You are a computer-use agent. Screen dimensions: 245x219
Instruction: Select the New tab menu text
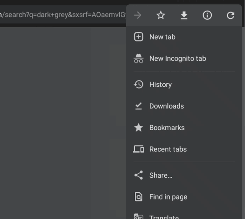(x=162, y=37)
